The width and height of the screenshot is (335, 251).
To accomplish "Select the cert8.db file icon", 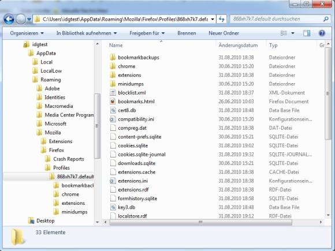I will [113, 110].
